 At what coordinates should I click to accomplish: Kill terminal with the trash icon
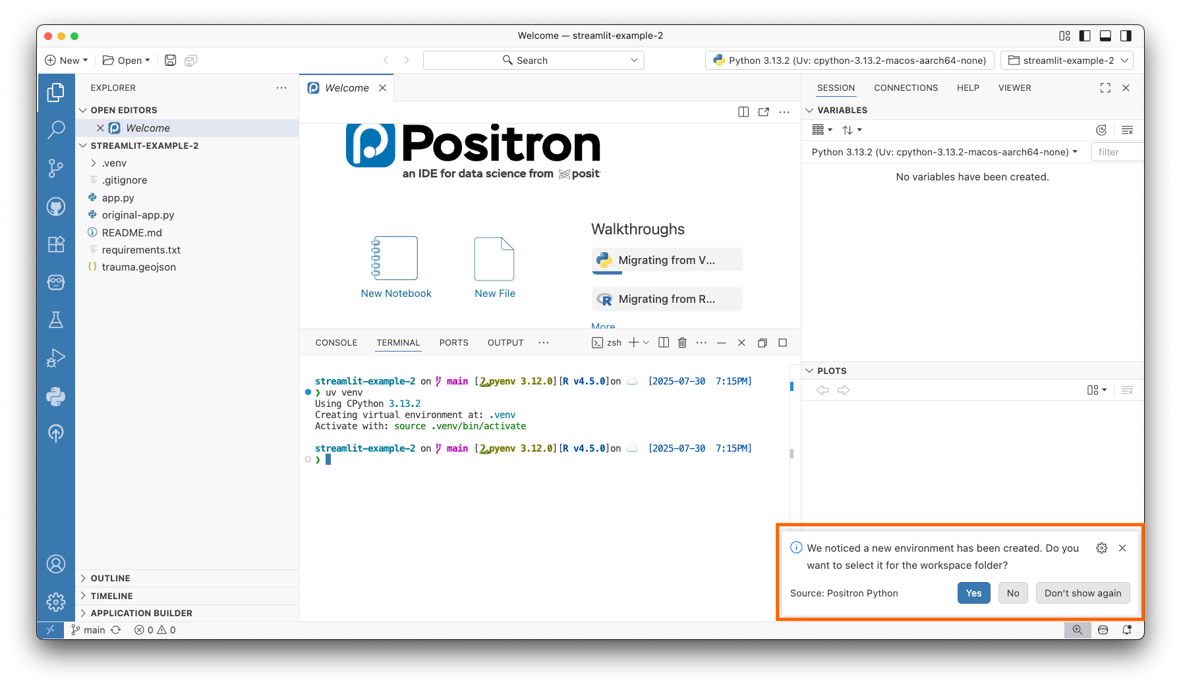682,342
